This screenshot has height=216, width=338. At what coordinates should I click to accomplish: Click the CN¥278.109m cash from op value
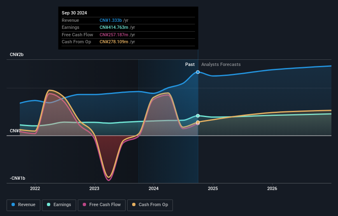coord(114,42)
